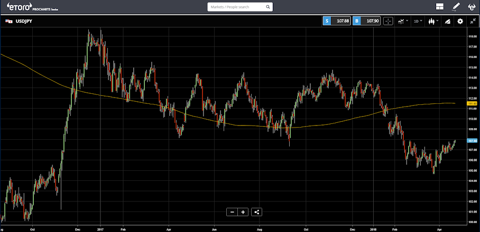The image size is (480, 232).
Task: Activate the pencil drawing tool
Action: [x=456, y=7]
